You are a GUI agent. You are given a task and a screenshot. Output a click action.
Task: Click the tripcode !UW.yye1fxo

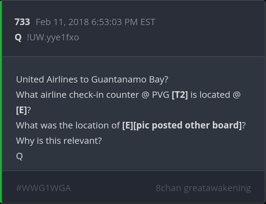[53, 37]
